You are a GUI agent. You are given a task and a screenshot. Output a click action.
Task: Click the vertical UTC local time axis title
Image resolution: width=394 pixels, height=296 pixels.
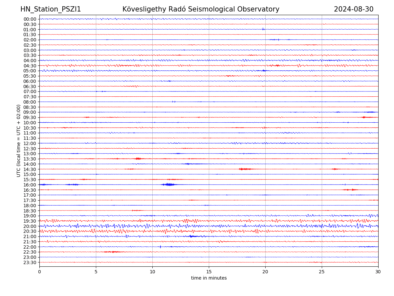pyautogui.click(x=19, y=141)
